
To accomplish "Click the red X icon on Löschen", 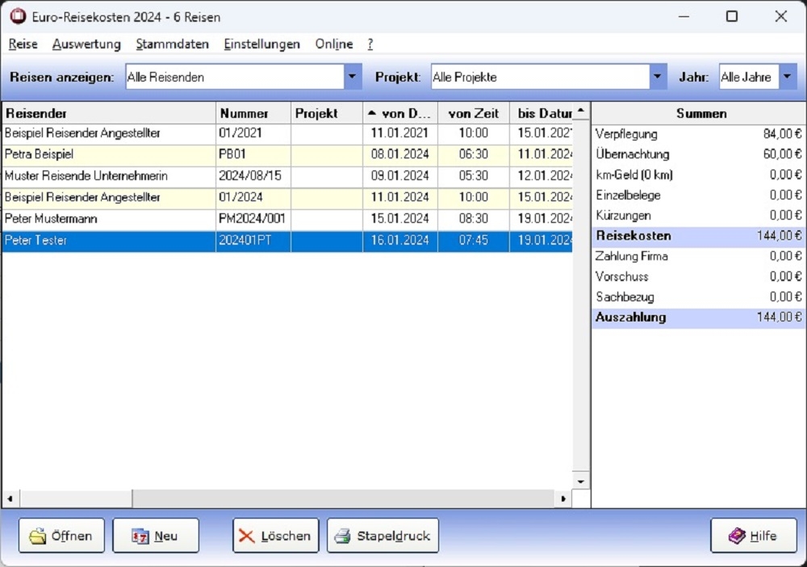I will pyautogui.click(x=246, y=536).
